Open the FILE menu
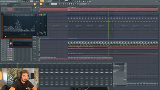The height and width of the screenshot is (90, 160). pos(1,1)
